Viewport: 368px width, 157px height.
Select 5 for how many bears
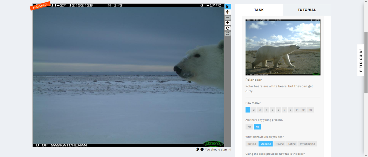tap(272, 110)
